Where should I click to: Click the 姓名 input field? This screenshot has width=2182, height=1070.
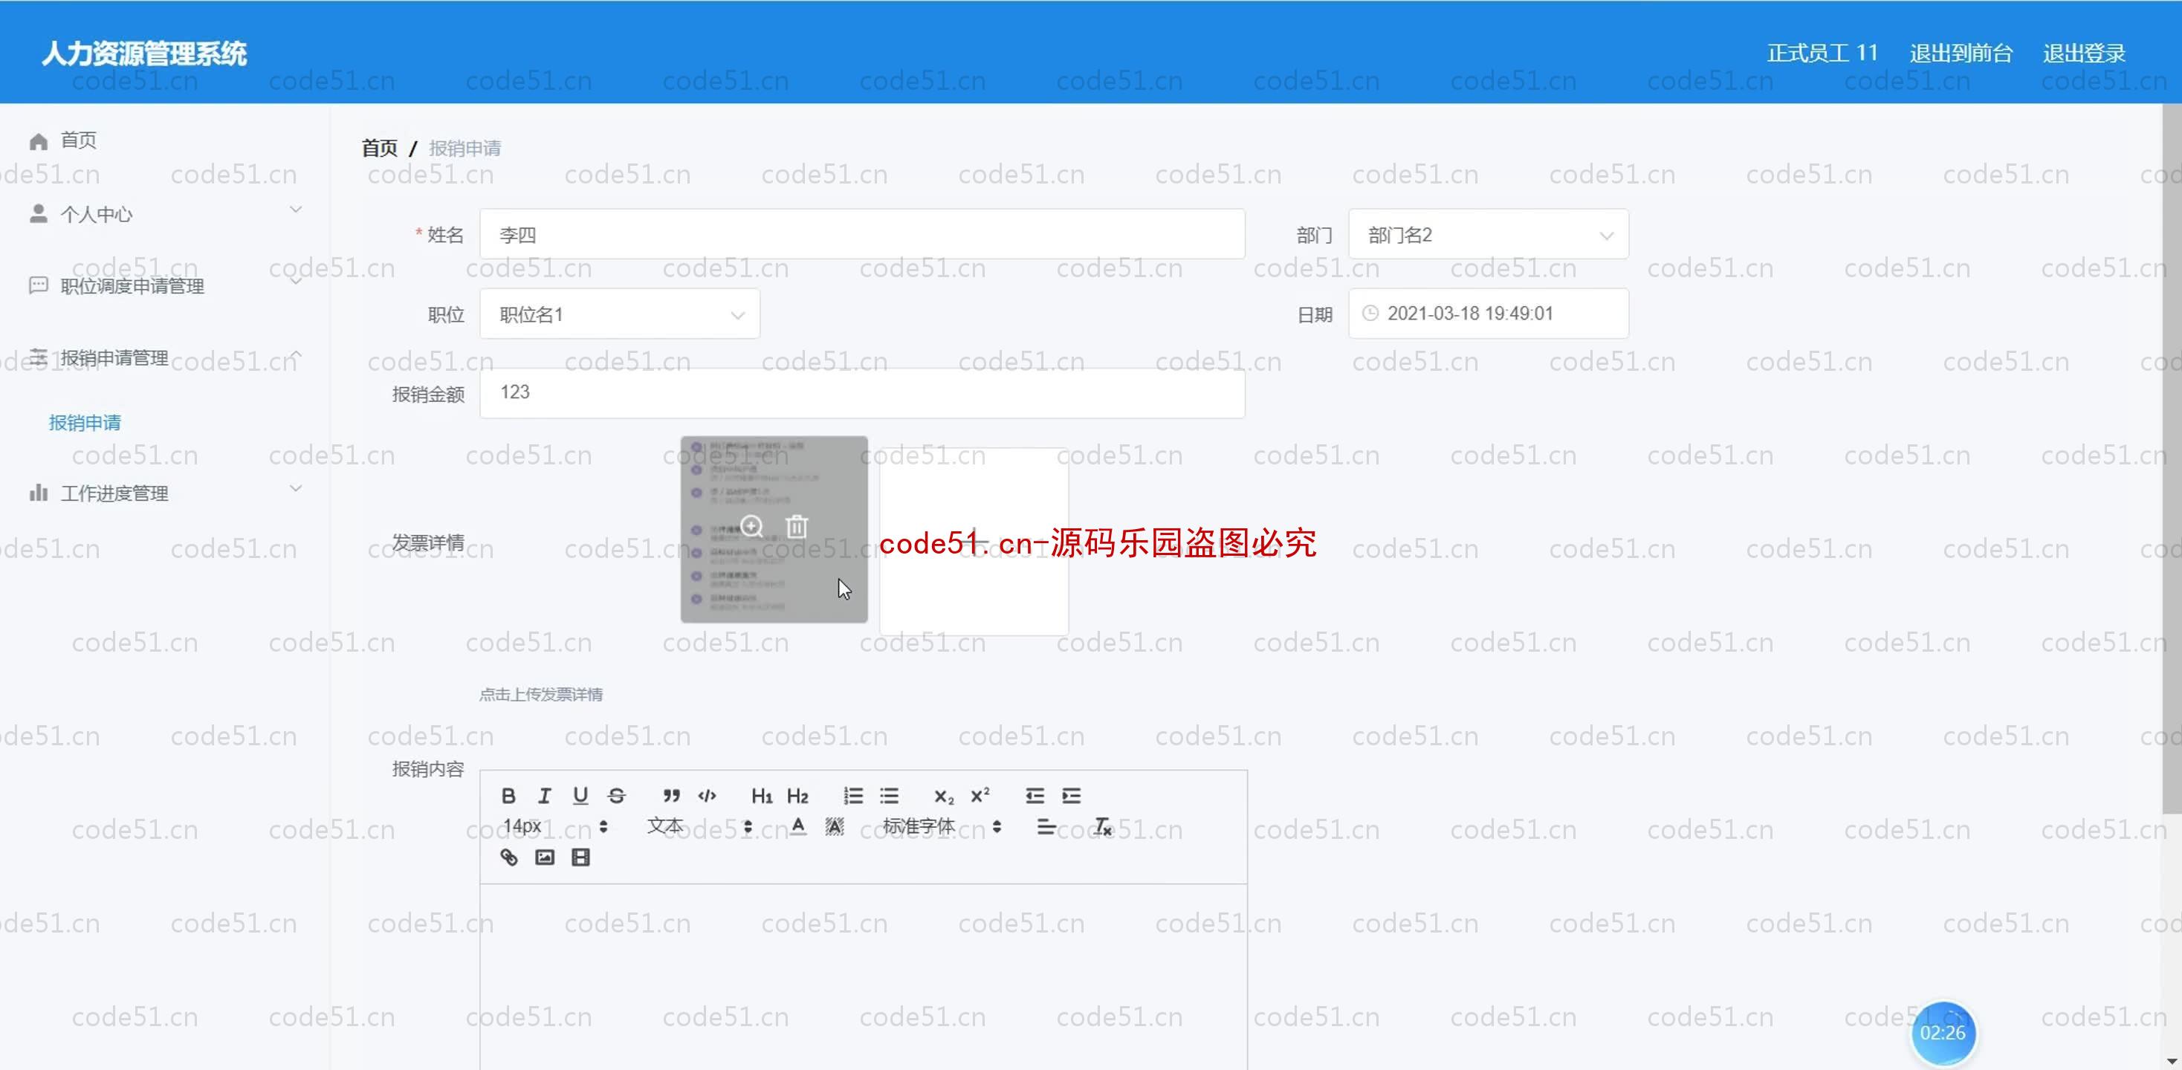(x=861, y=235)
